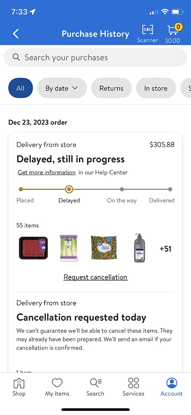This screenshot has height=415, width=191.
Task: Select the Search icon at the bottom
Action: [x=95, y=387]
